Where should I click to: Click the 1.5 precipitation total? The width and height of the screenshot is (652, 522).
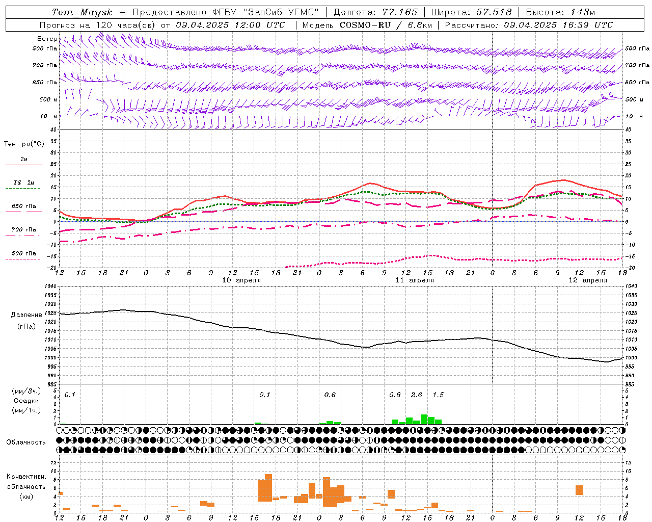[x=438, y=395]
